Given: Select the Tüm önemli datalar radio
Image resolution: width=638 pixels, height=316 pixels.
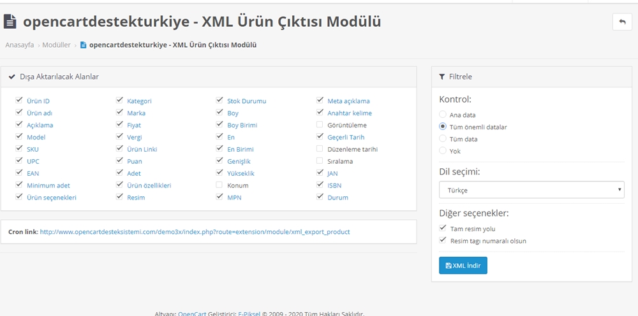Looking at the screenshot, I should point(443,126).
